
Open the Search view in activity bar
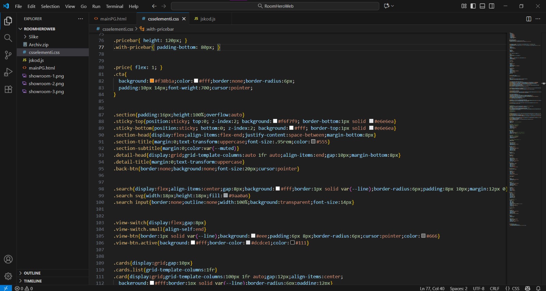click(x=8, y=38)
